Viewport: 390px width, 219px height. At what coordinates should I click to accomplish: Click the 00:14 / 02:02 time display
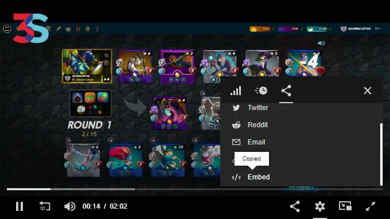click(105, 206)
